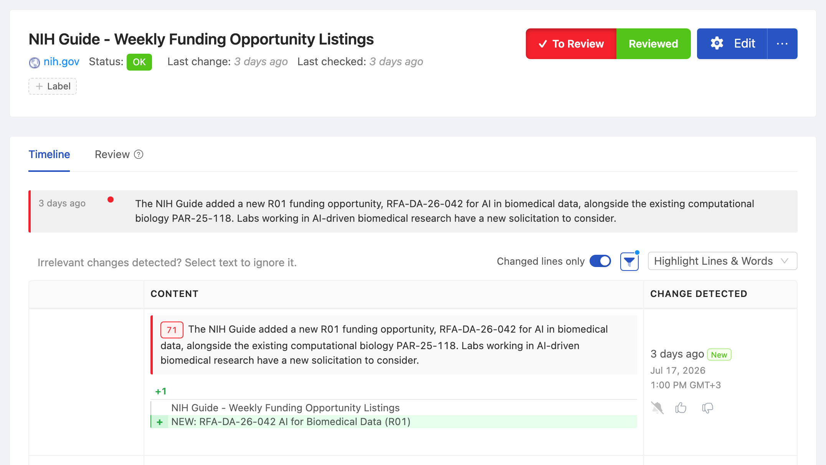This screenshot has height=465, width=826.
Task: Give thumbs down to detected change
Action: click(x=707, y=408)
